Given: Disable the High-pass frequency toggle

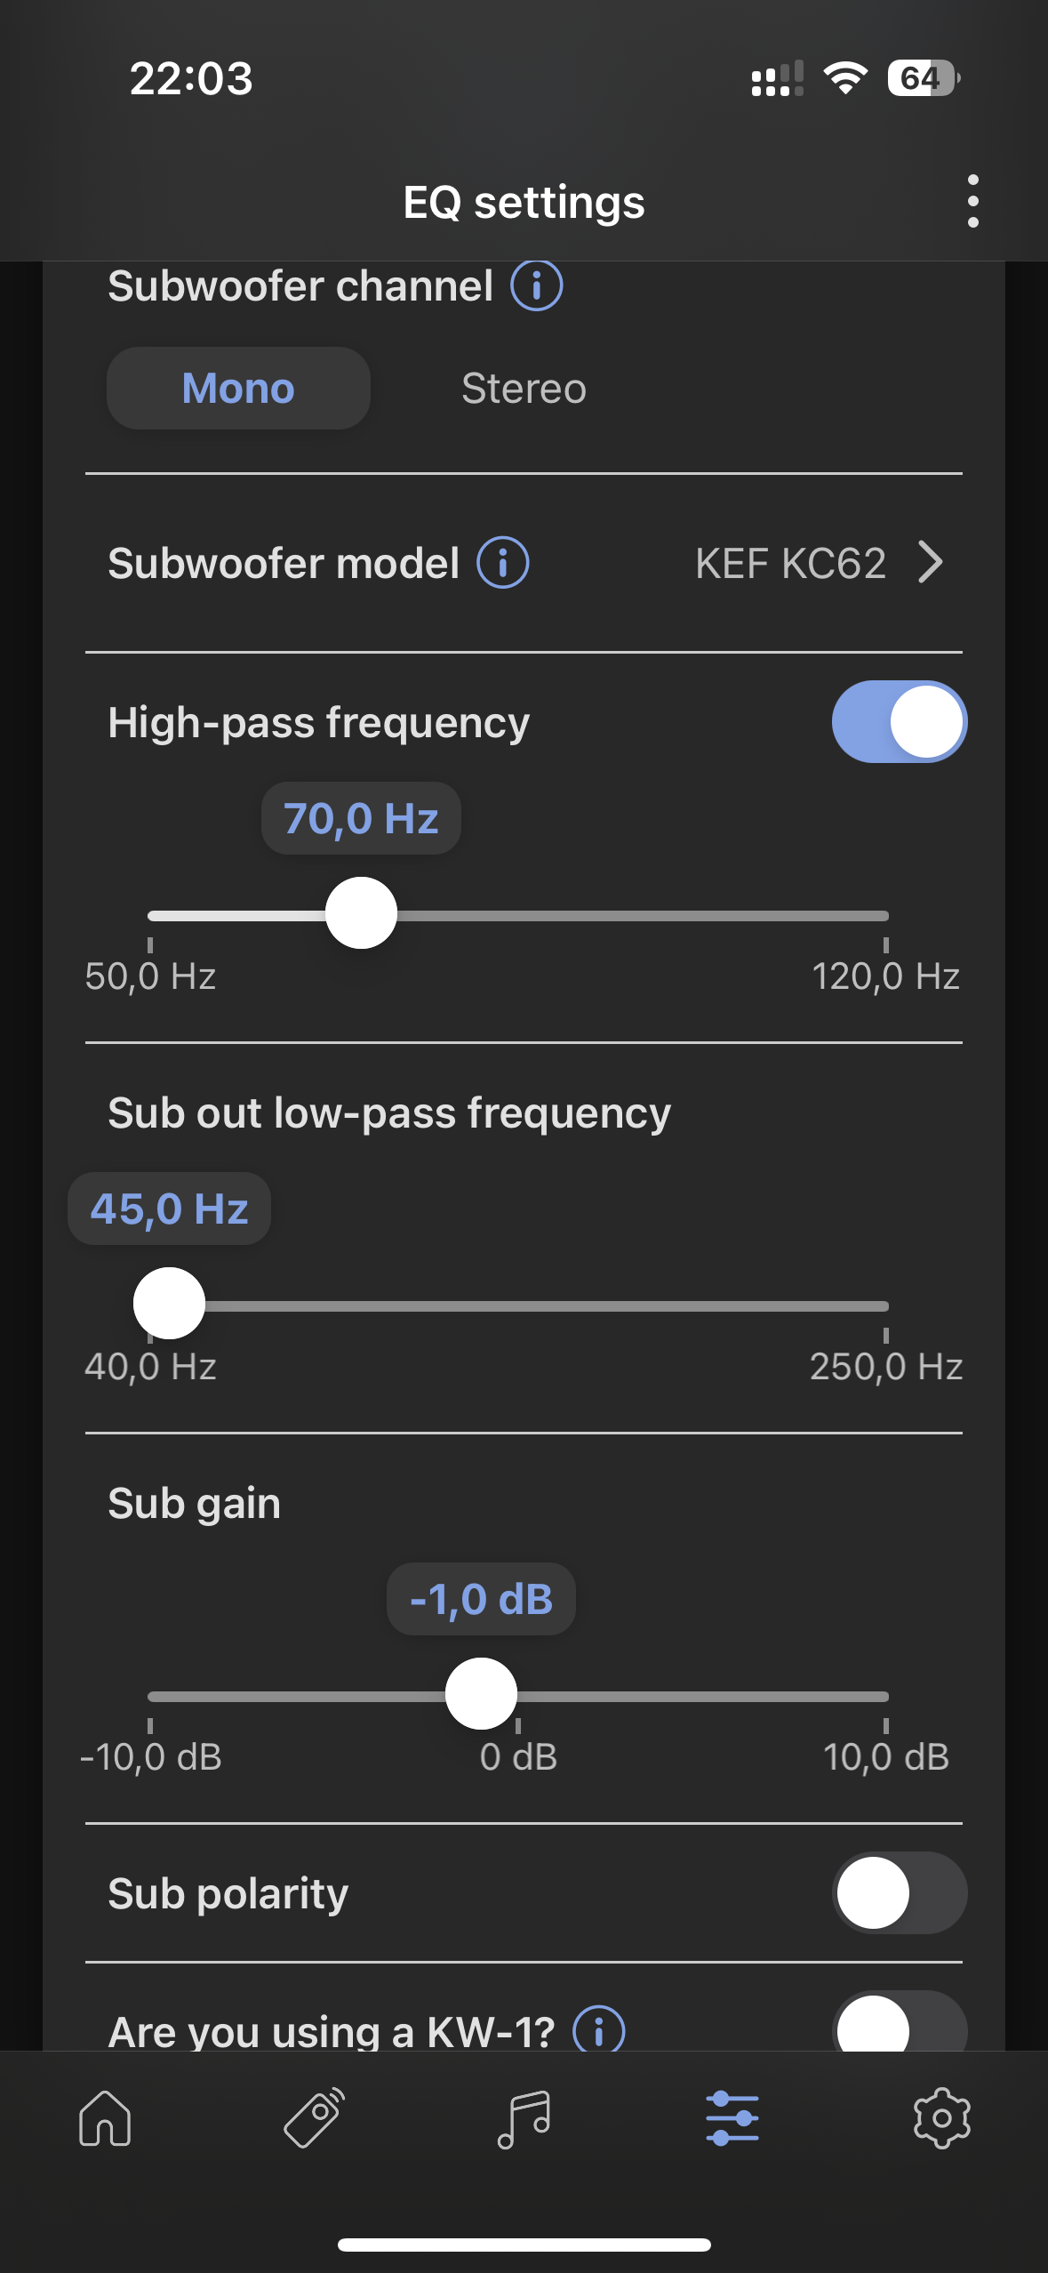Looking at the screenshot, I should click(900, 722).
